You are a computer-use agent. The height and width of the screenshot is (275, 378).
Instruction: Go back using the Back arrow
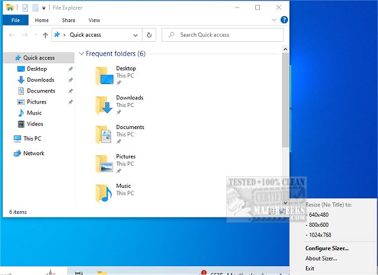[x=12, y=35]
